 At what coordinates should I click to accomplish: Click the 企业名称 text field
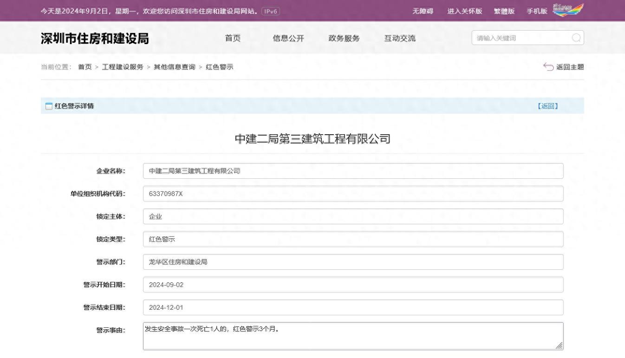[x=353, y=171]
